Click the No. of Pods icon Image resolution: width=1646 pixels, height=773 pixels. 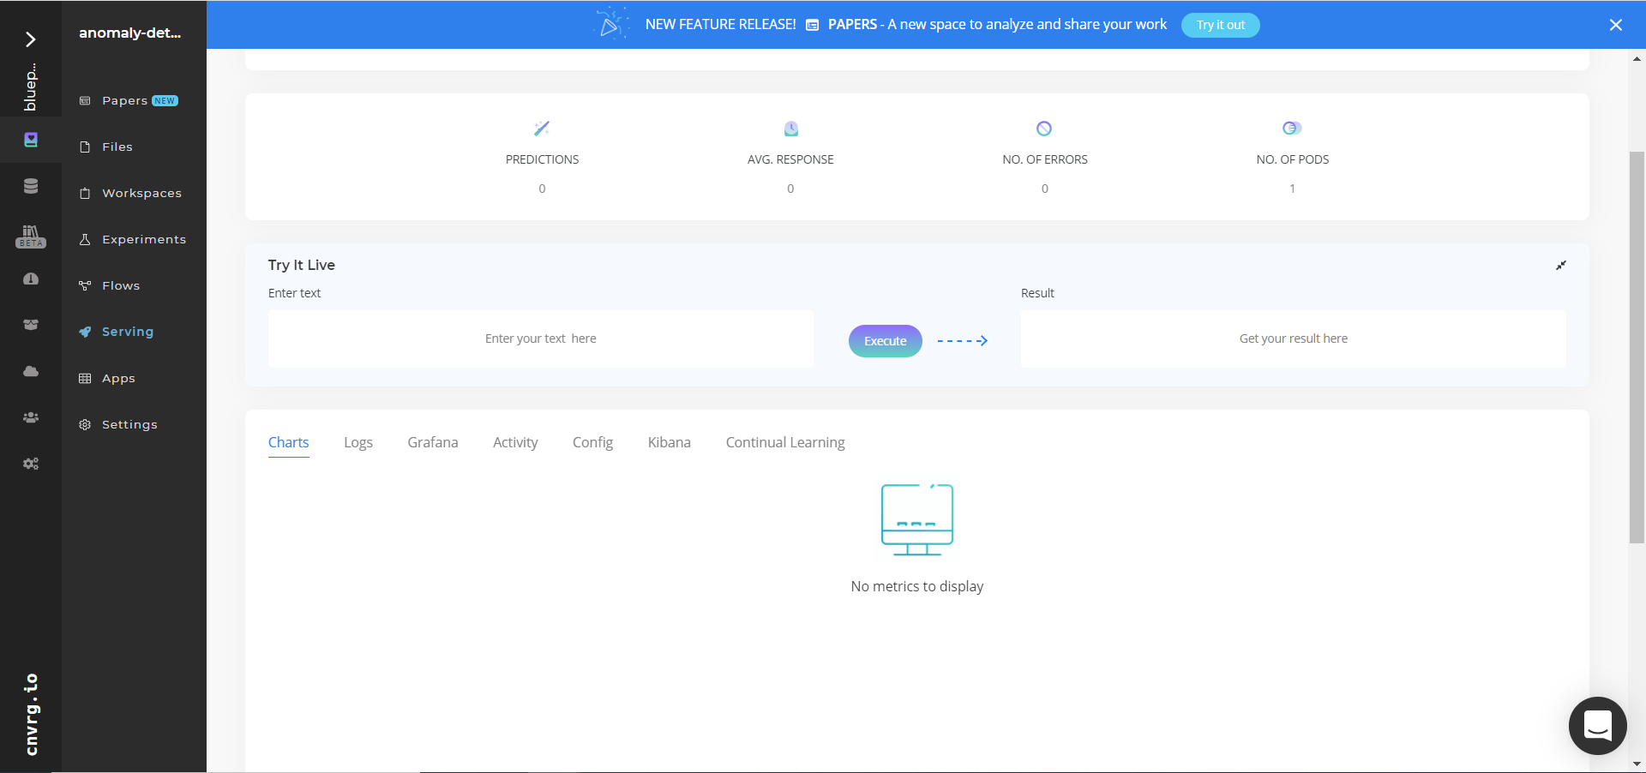(x=1292, y=129)
